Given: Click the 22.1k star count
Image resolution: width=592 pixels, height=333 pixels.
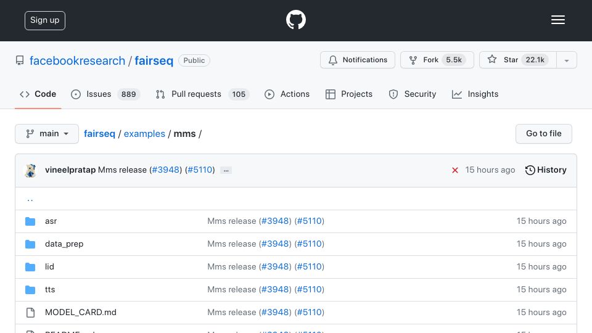Looking at the screenshot, I should point(535,60).
